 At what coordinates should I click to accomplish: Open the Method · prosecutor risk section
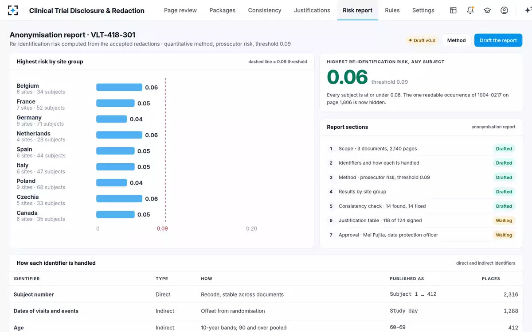click(420, 178)
